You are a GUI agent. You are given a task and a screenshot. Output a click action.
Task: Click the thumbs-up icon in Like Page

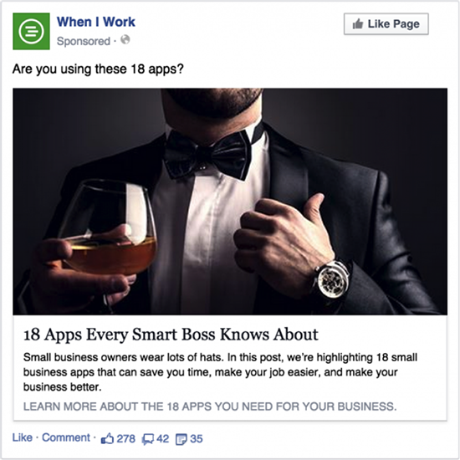click(x=358, y=23)
